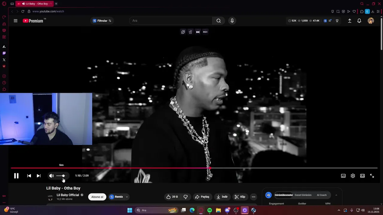Pause the video with the pause button
The height and width of the screenshot is (215, 383).
(16, 176)
